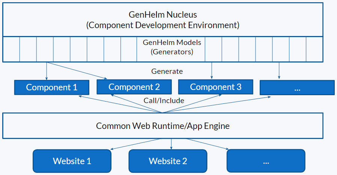The image size is (337, 175).
Task: Click the vertical arrow pointing down to Component 1
Action: (47, 71)
